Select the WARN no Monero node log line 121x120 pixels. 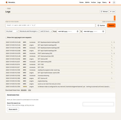60,87
